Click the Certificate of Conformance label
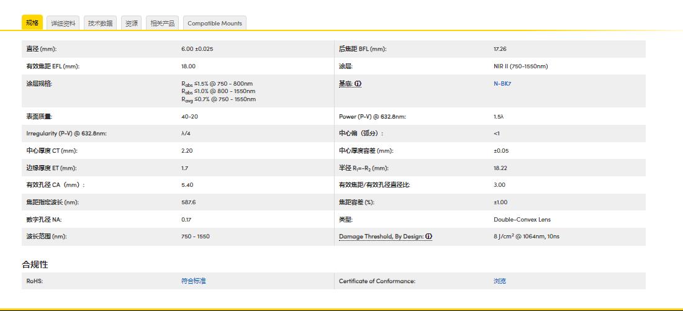 tap(377, 281)
